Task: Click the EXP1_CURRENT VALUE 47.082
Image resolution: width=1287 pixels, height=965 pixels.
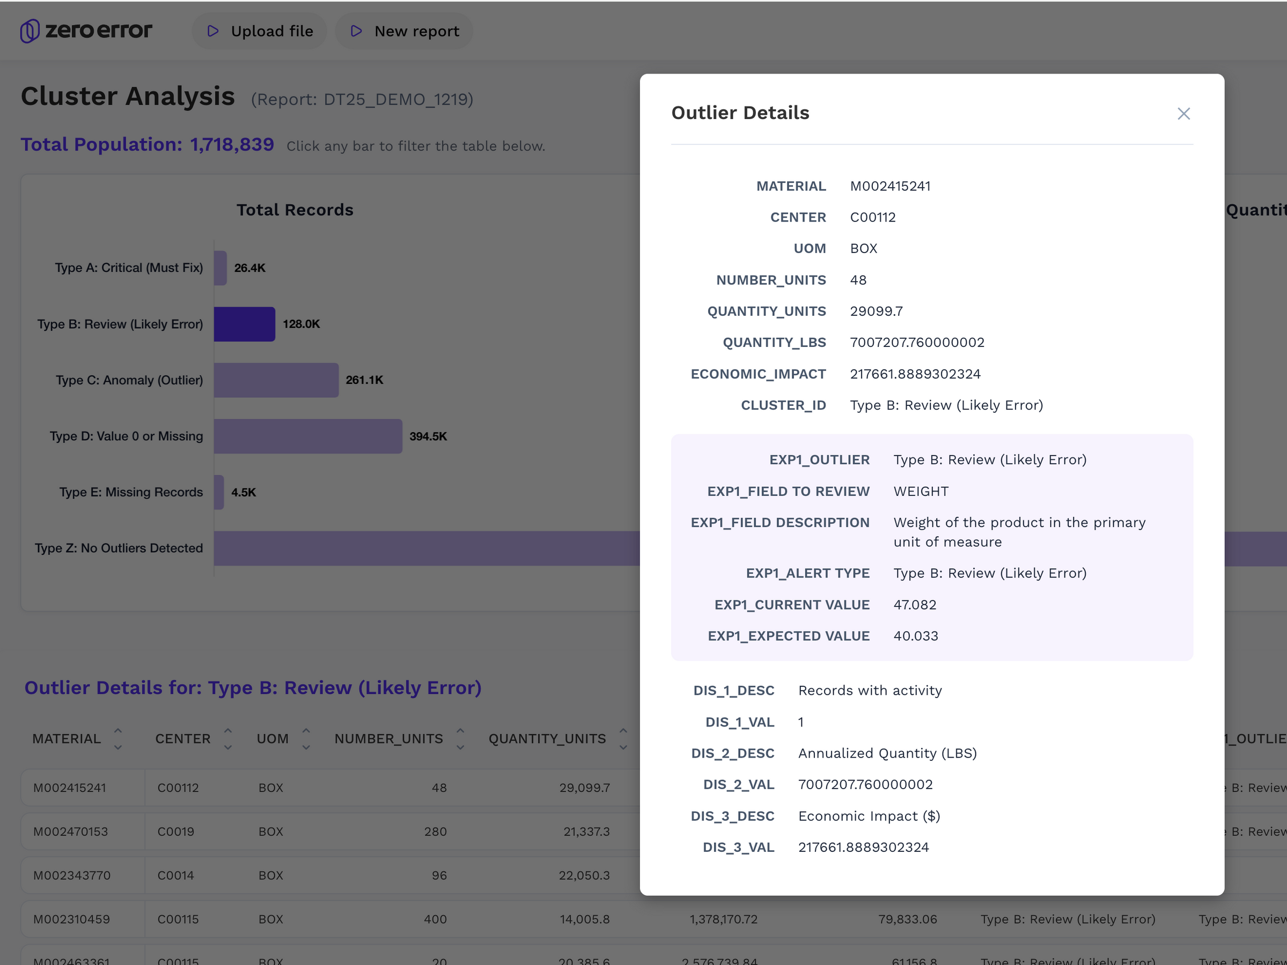Action: 915,605
